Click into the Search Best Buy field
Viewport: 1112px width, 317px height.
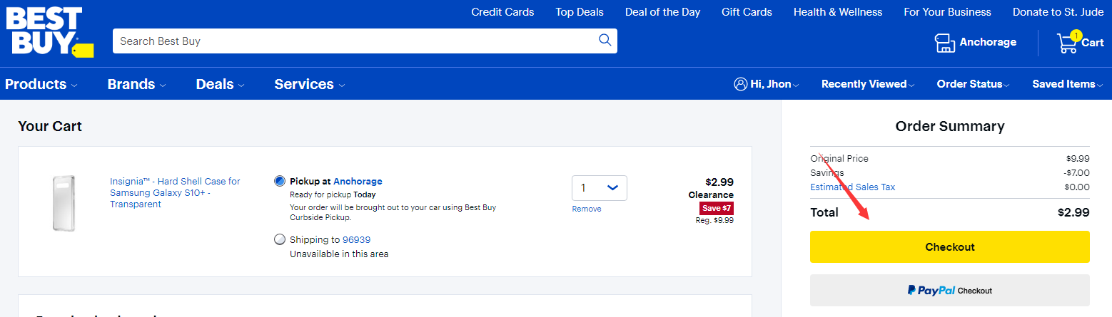coord(353,41)
